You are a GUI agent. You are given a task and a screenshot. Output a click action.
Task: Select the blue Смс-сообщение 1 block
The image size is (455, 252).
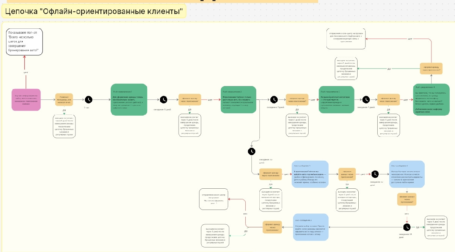pyautogui.click(x=309, y=174)
